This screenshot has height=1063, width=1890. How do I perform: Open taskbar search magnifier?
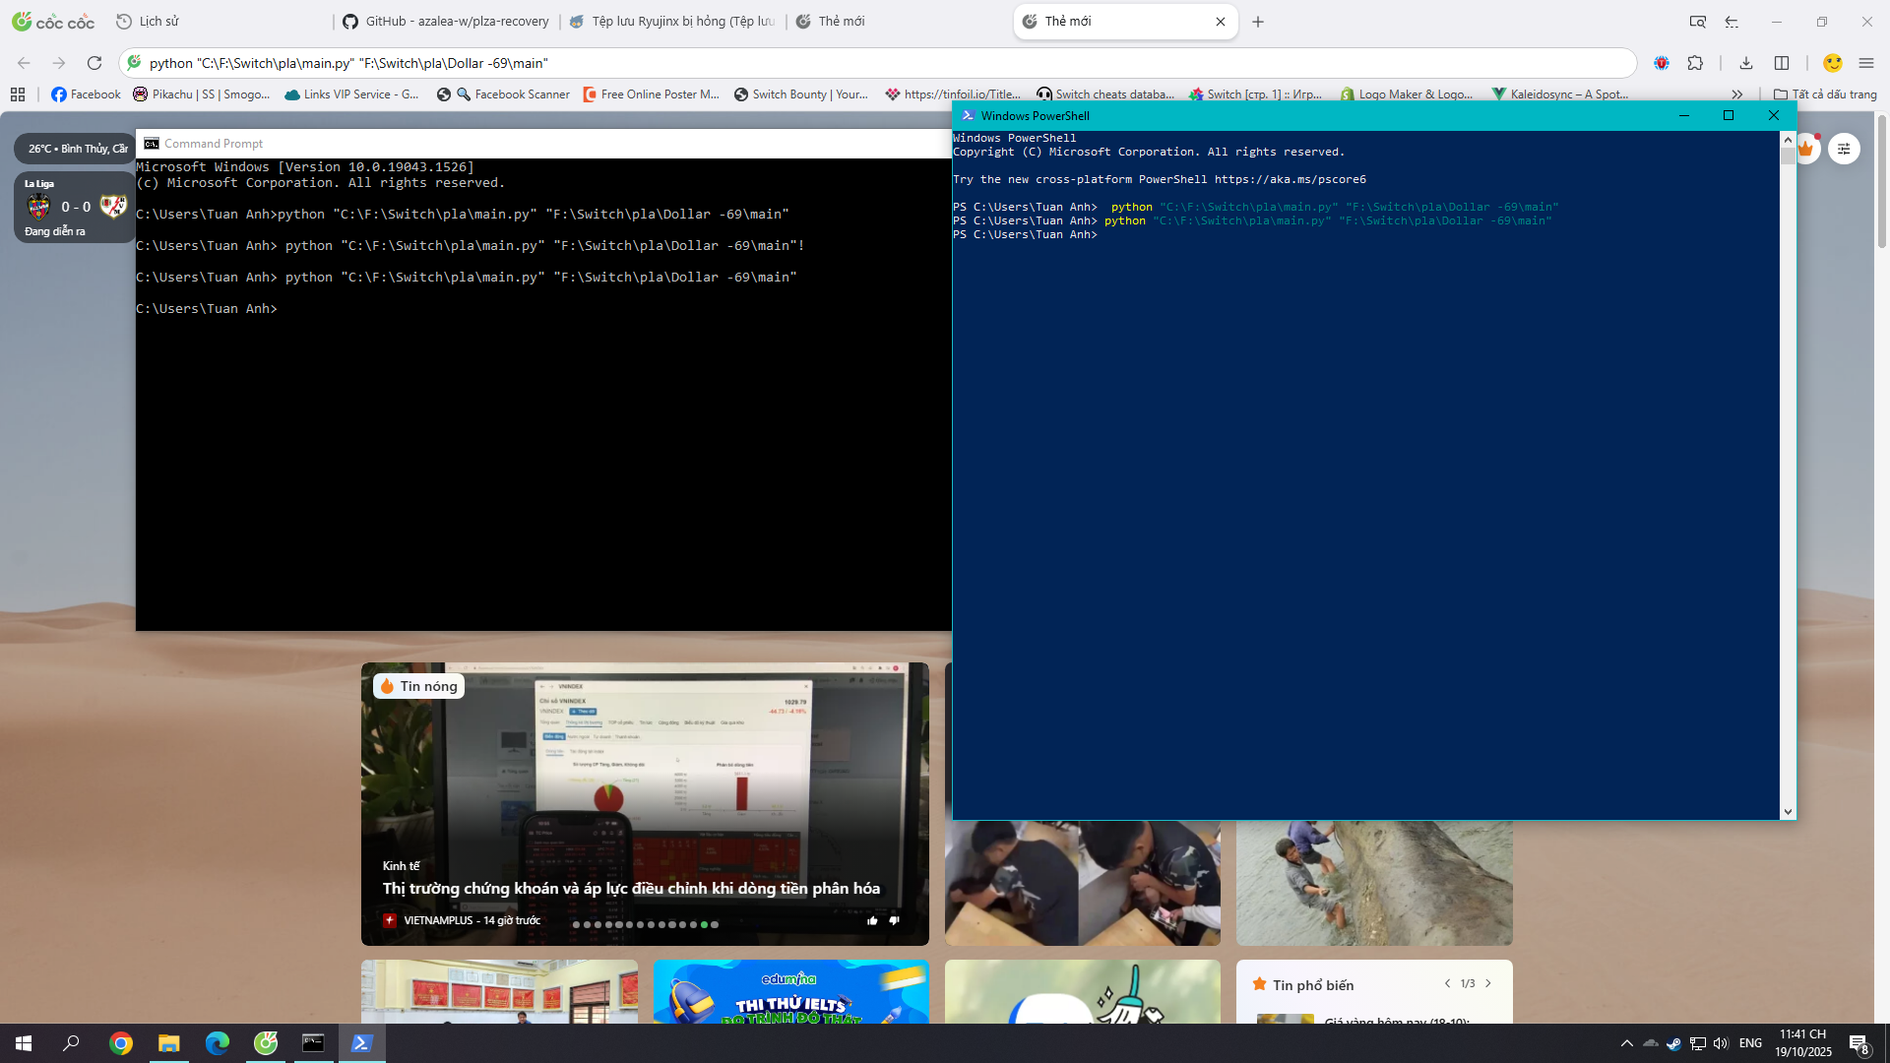point(71,1043)
